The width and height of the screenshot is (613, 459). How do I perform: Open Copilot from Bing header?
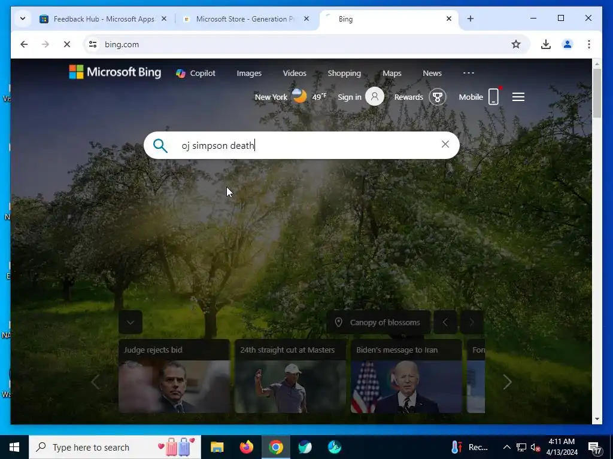[x=196, y=74]
